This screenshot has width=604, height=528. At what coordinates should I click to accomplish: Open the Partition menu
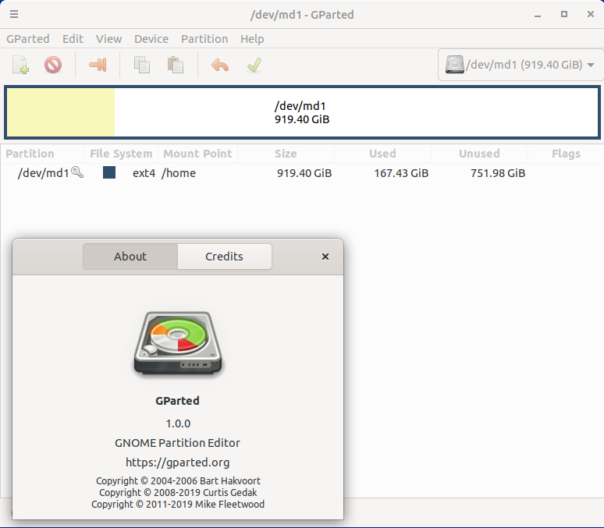(x=204, y=39)
